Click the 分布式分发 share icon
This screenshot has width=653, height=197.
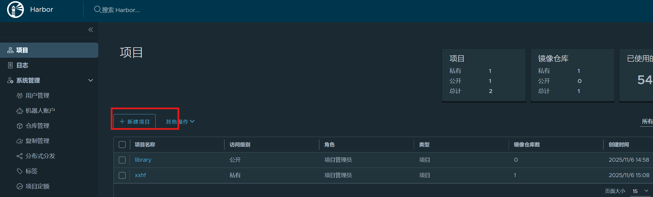pyautogui.click(x=20, y=156)
